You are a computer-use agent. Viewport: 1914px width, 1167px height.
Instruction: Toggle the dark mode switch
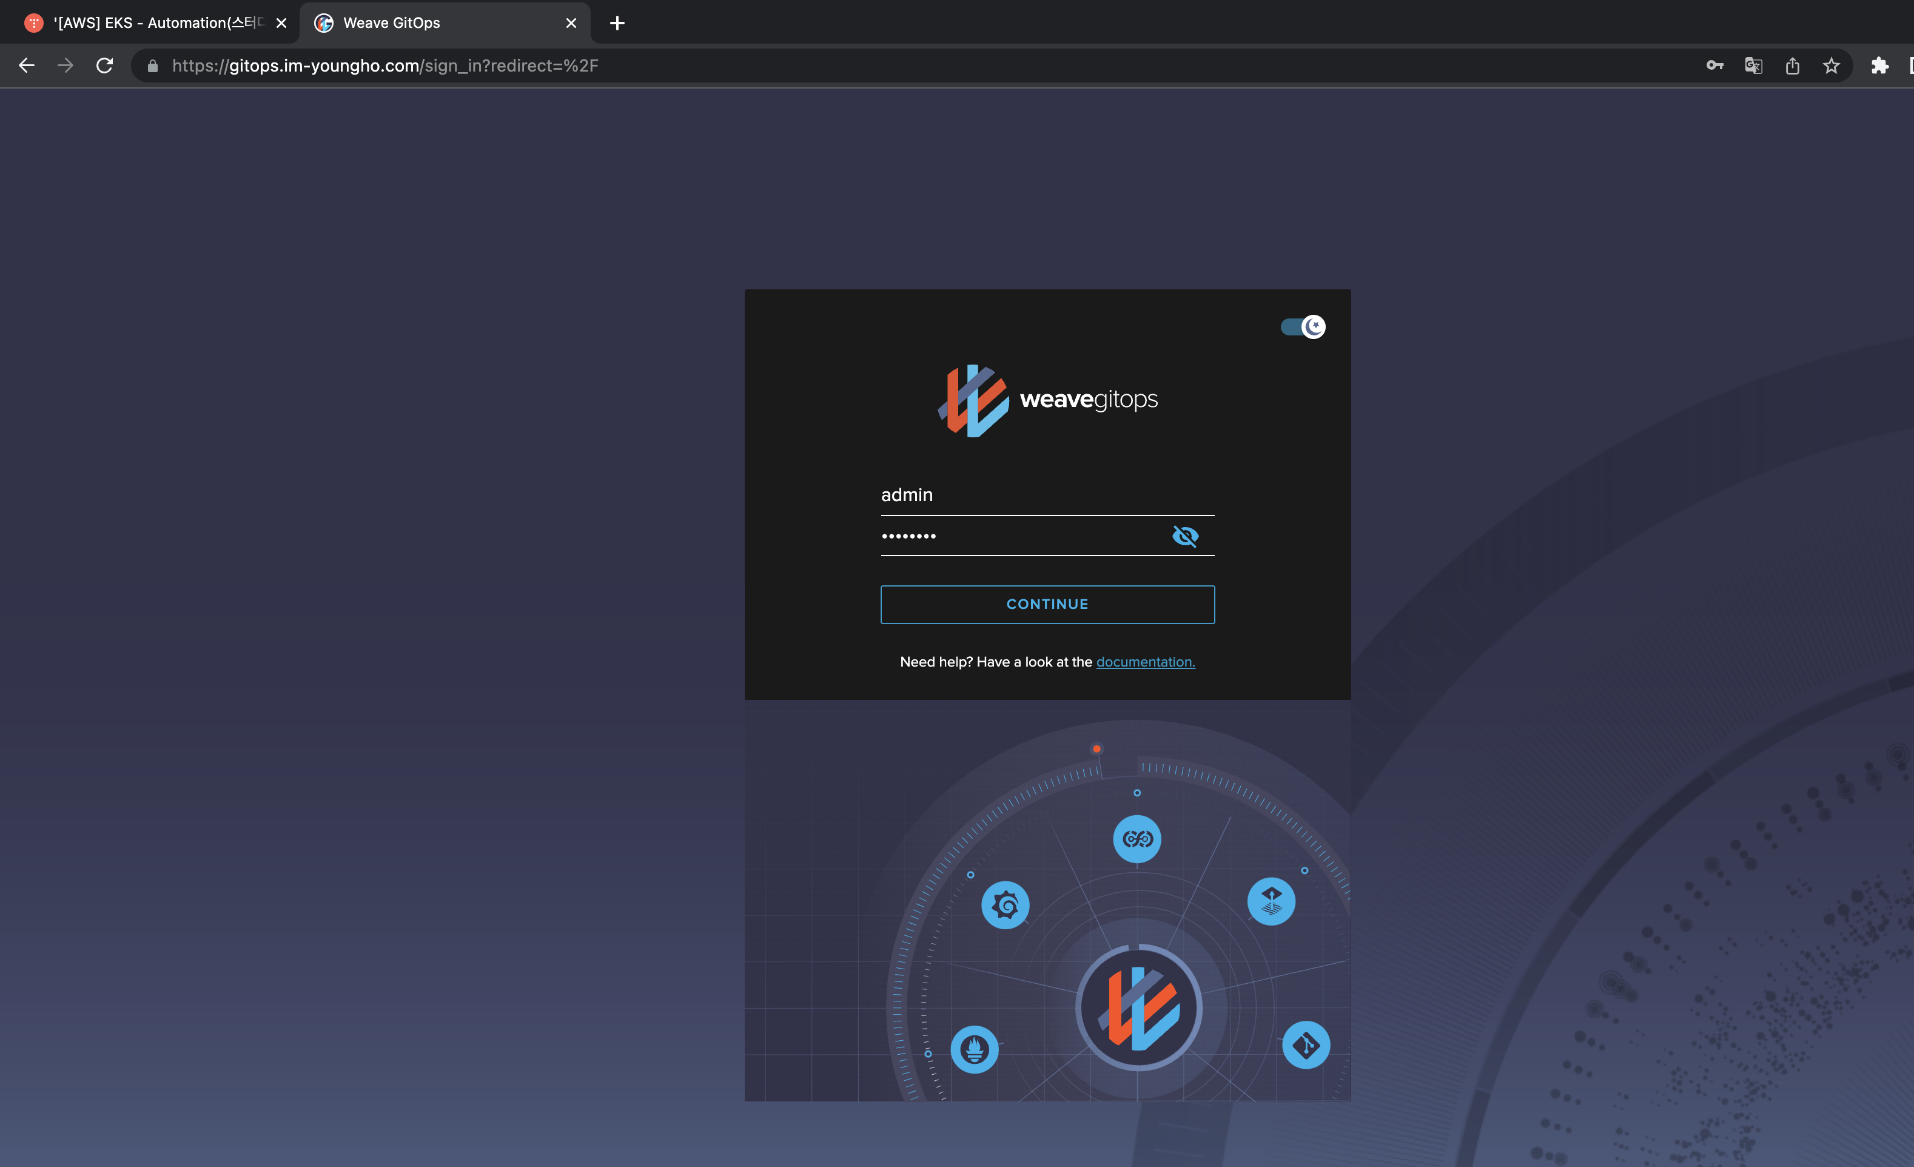(x=1303, y=326)
